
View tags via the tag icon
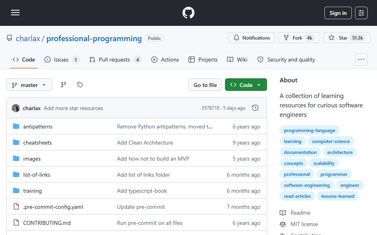[80, 85]
